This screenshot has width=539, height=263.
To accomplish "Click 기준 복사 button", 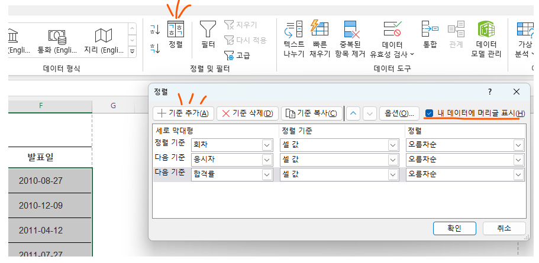I will pyautogui.click(x=312, y=113).
